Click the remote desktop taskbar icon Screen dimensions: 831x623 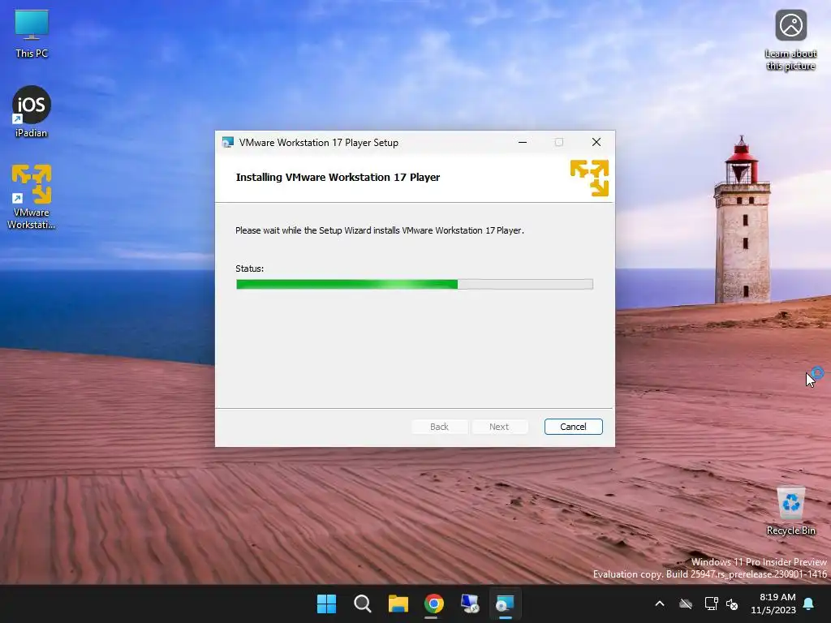click(470, 604)
